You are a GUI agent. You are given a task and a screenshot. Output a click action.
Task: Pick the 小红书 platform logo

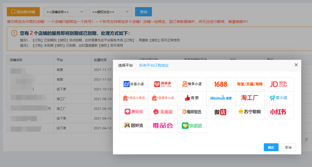pyautogui.click(x=279, y=112)
